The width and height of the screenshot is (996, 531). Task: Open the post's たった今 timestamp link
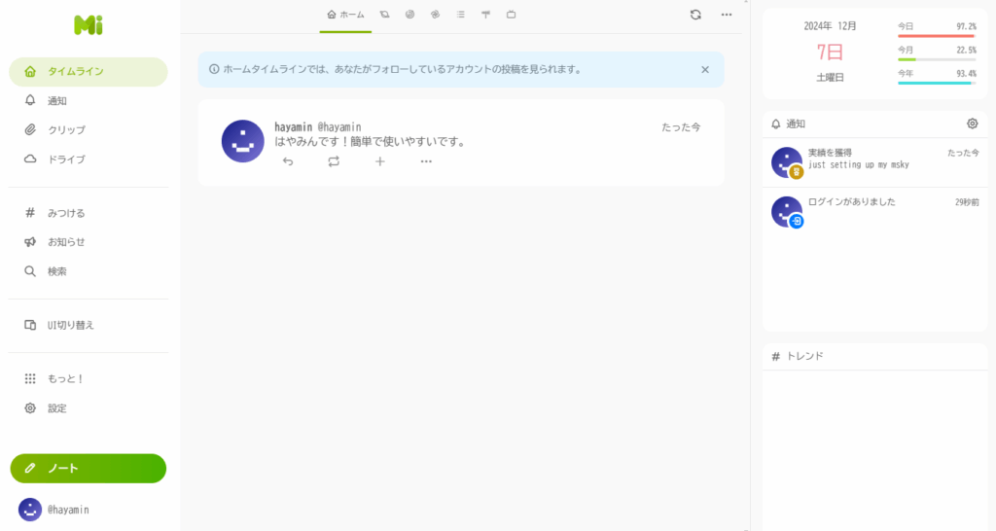pos(681,127)
